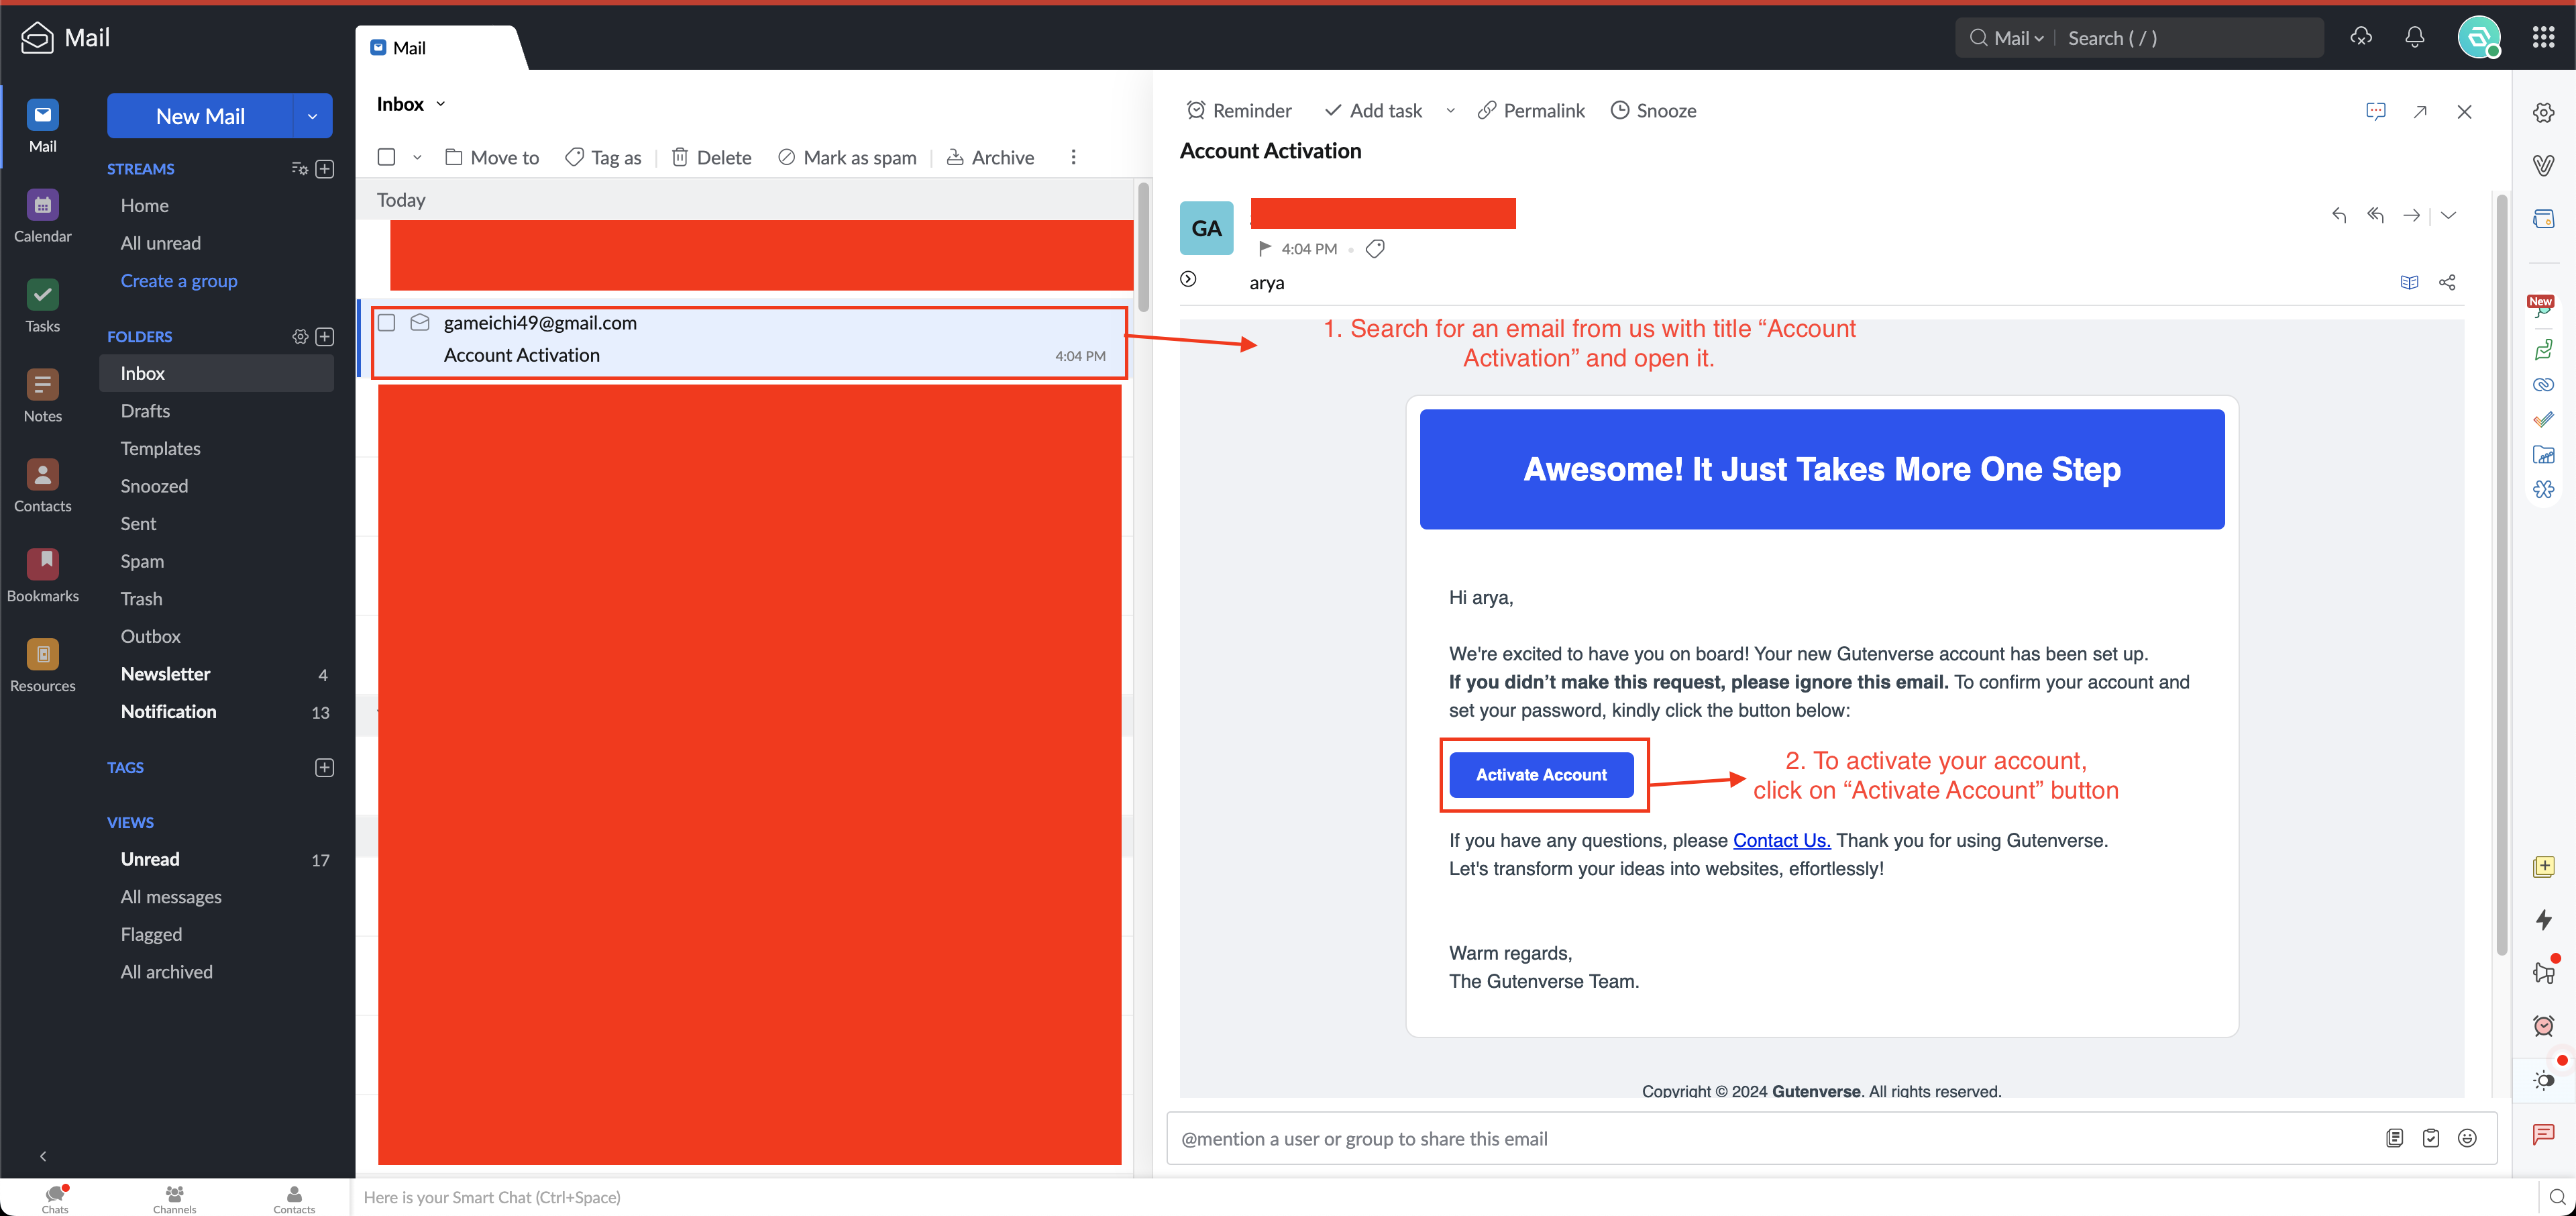
Task: Open the Notes app icon
Action: [42, 395]
